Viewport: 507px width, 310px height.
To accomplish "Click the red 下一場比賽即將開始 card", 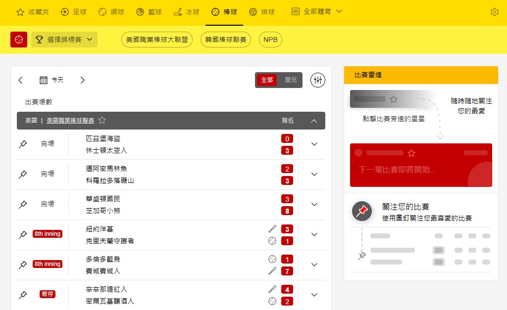I will [x=421, y=165].
